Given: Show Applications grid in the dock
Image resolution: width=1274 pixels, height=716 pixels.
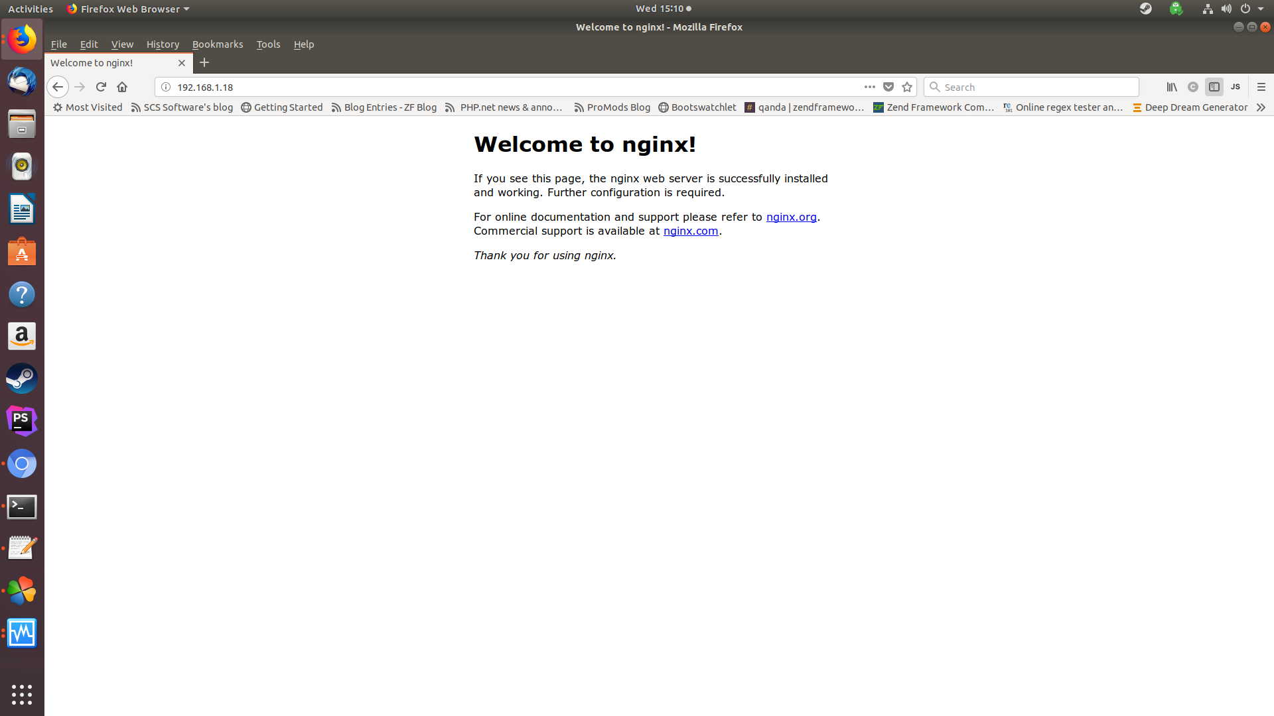Looking at the screenshot, I should pyautogui.click(x=22, y=694).
